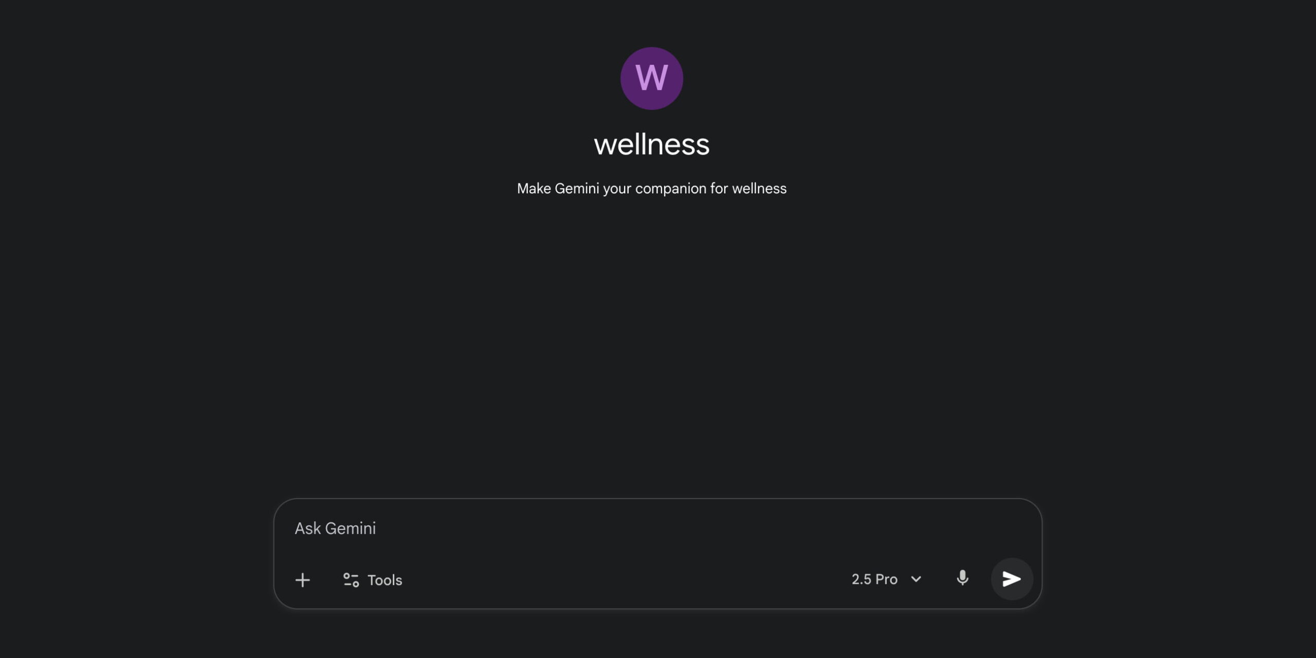This screenshot has width=1316, height=658.
Task: Focus the Ask Gemini text field
Action: [657, 528]
